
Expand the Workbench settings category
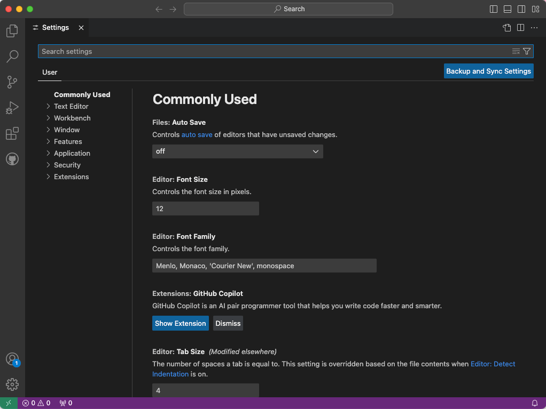click(x=72, y=118)
